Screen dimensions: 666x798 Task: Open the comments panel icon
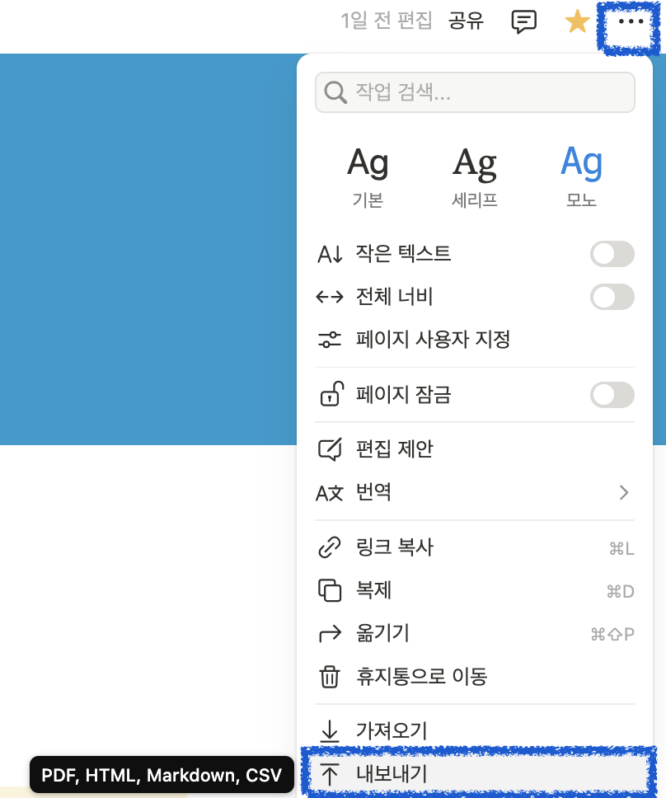click(525, 21)
